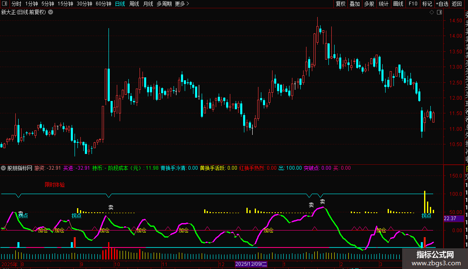Screen dimensions: 468x269
Task: Add stock via +自选 button
Action: pyautogui.click(x=442, y=4)
